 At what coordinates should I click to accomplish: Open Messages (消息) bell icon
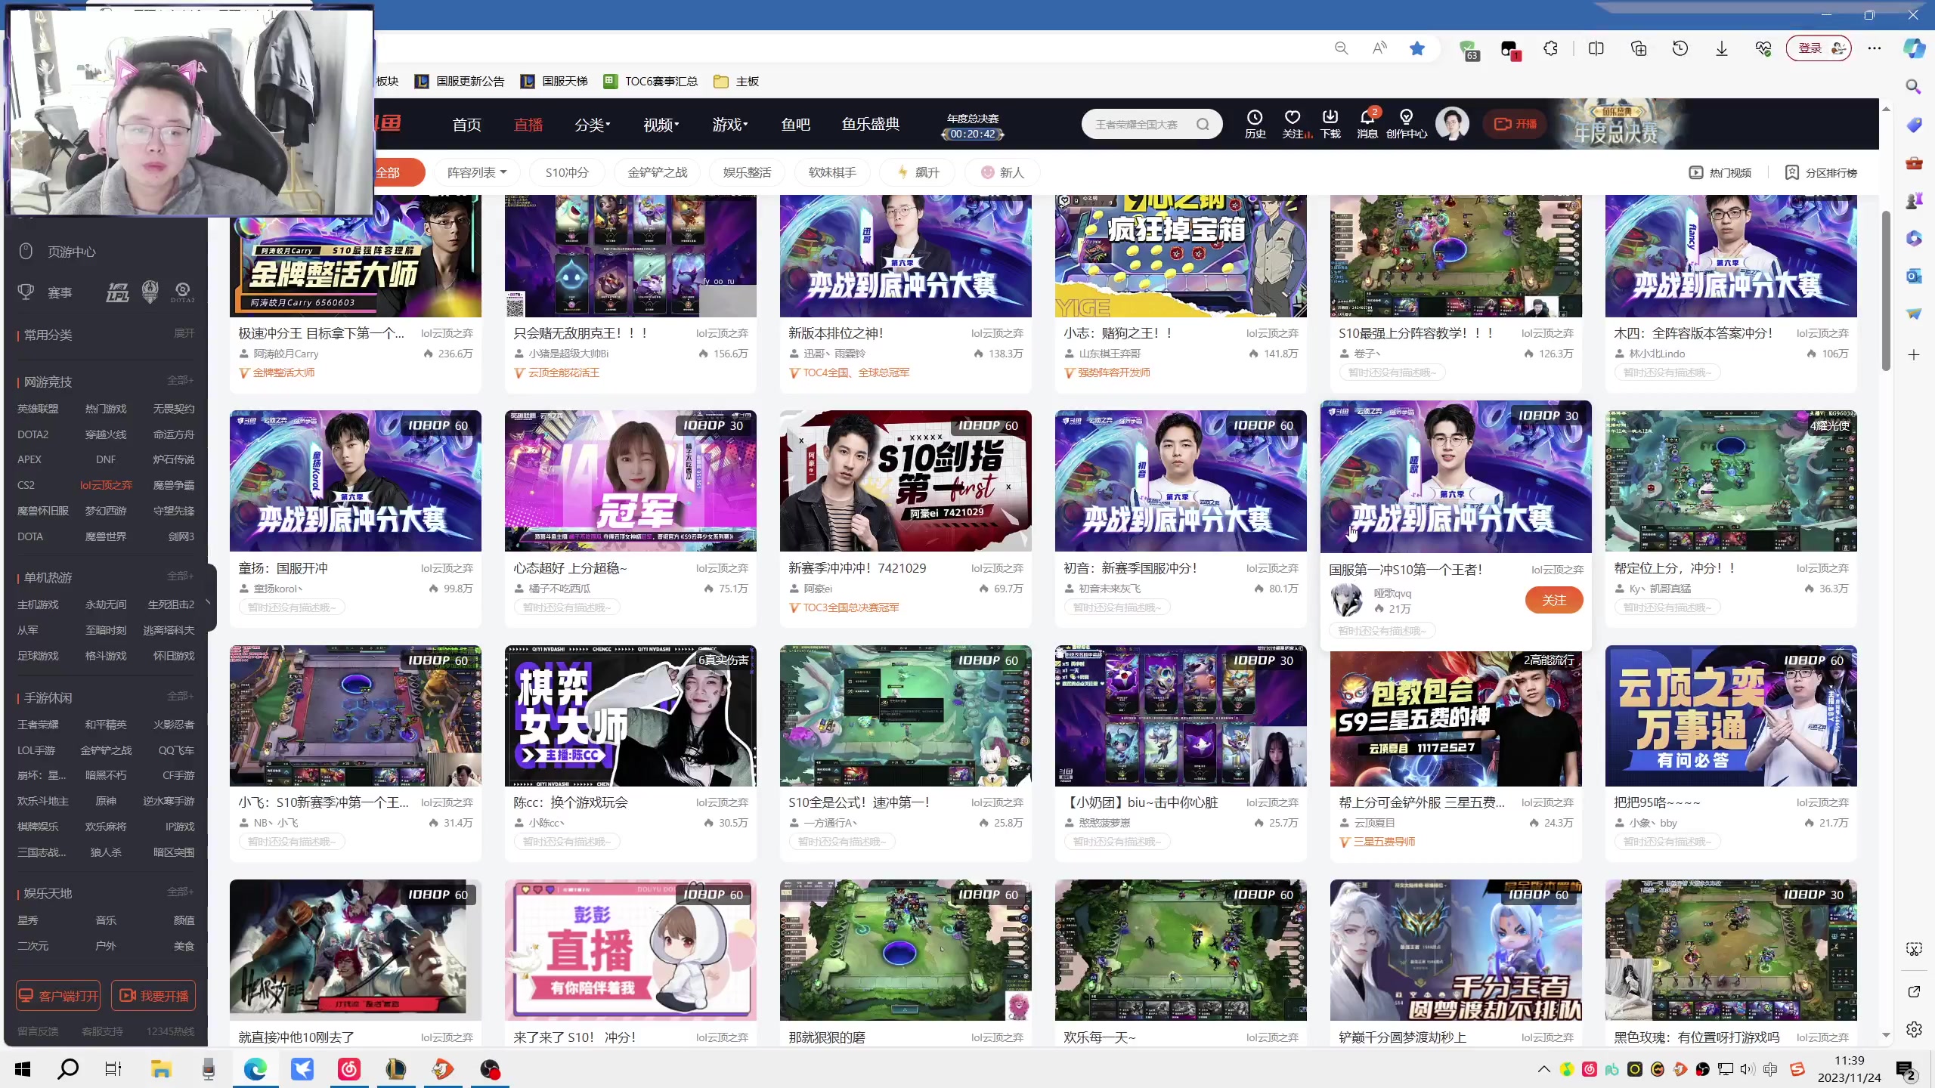(x=1367, y=124)
